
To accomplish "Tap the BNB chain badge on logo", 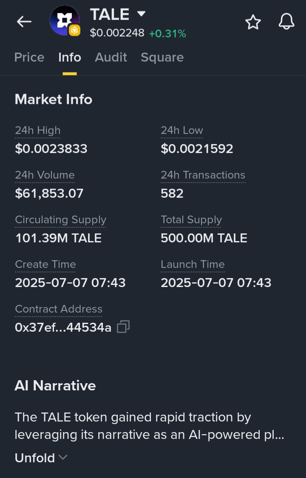I will pyautogui.click(x=74, y=30).
